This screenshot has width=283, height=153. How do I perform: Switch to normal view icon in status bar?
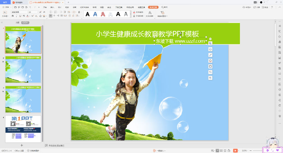click(218, 150)
